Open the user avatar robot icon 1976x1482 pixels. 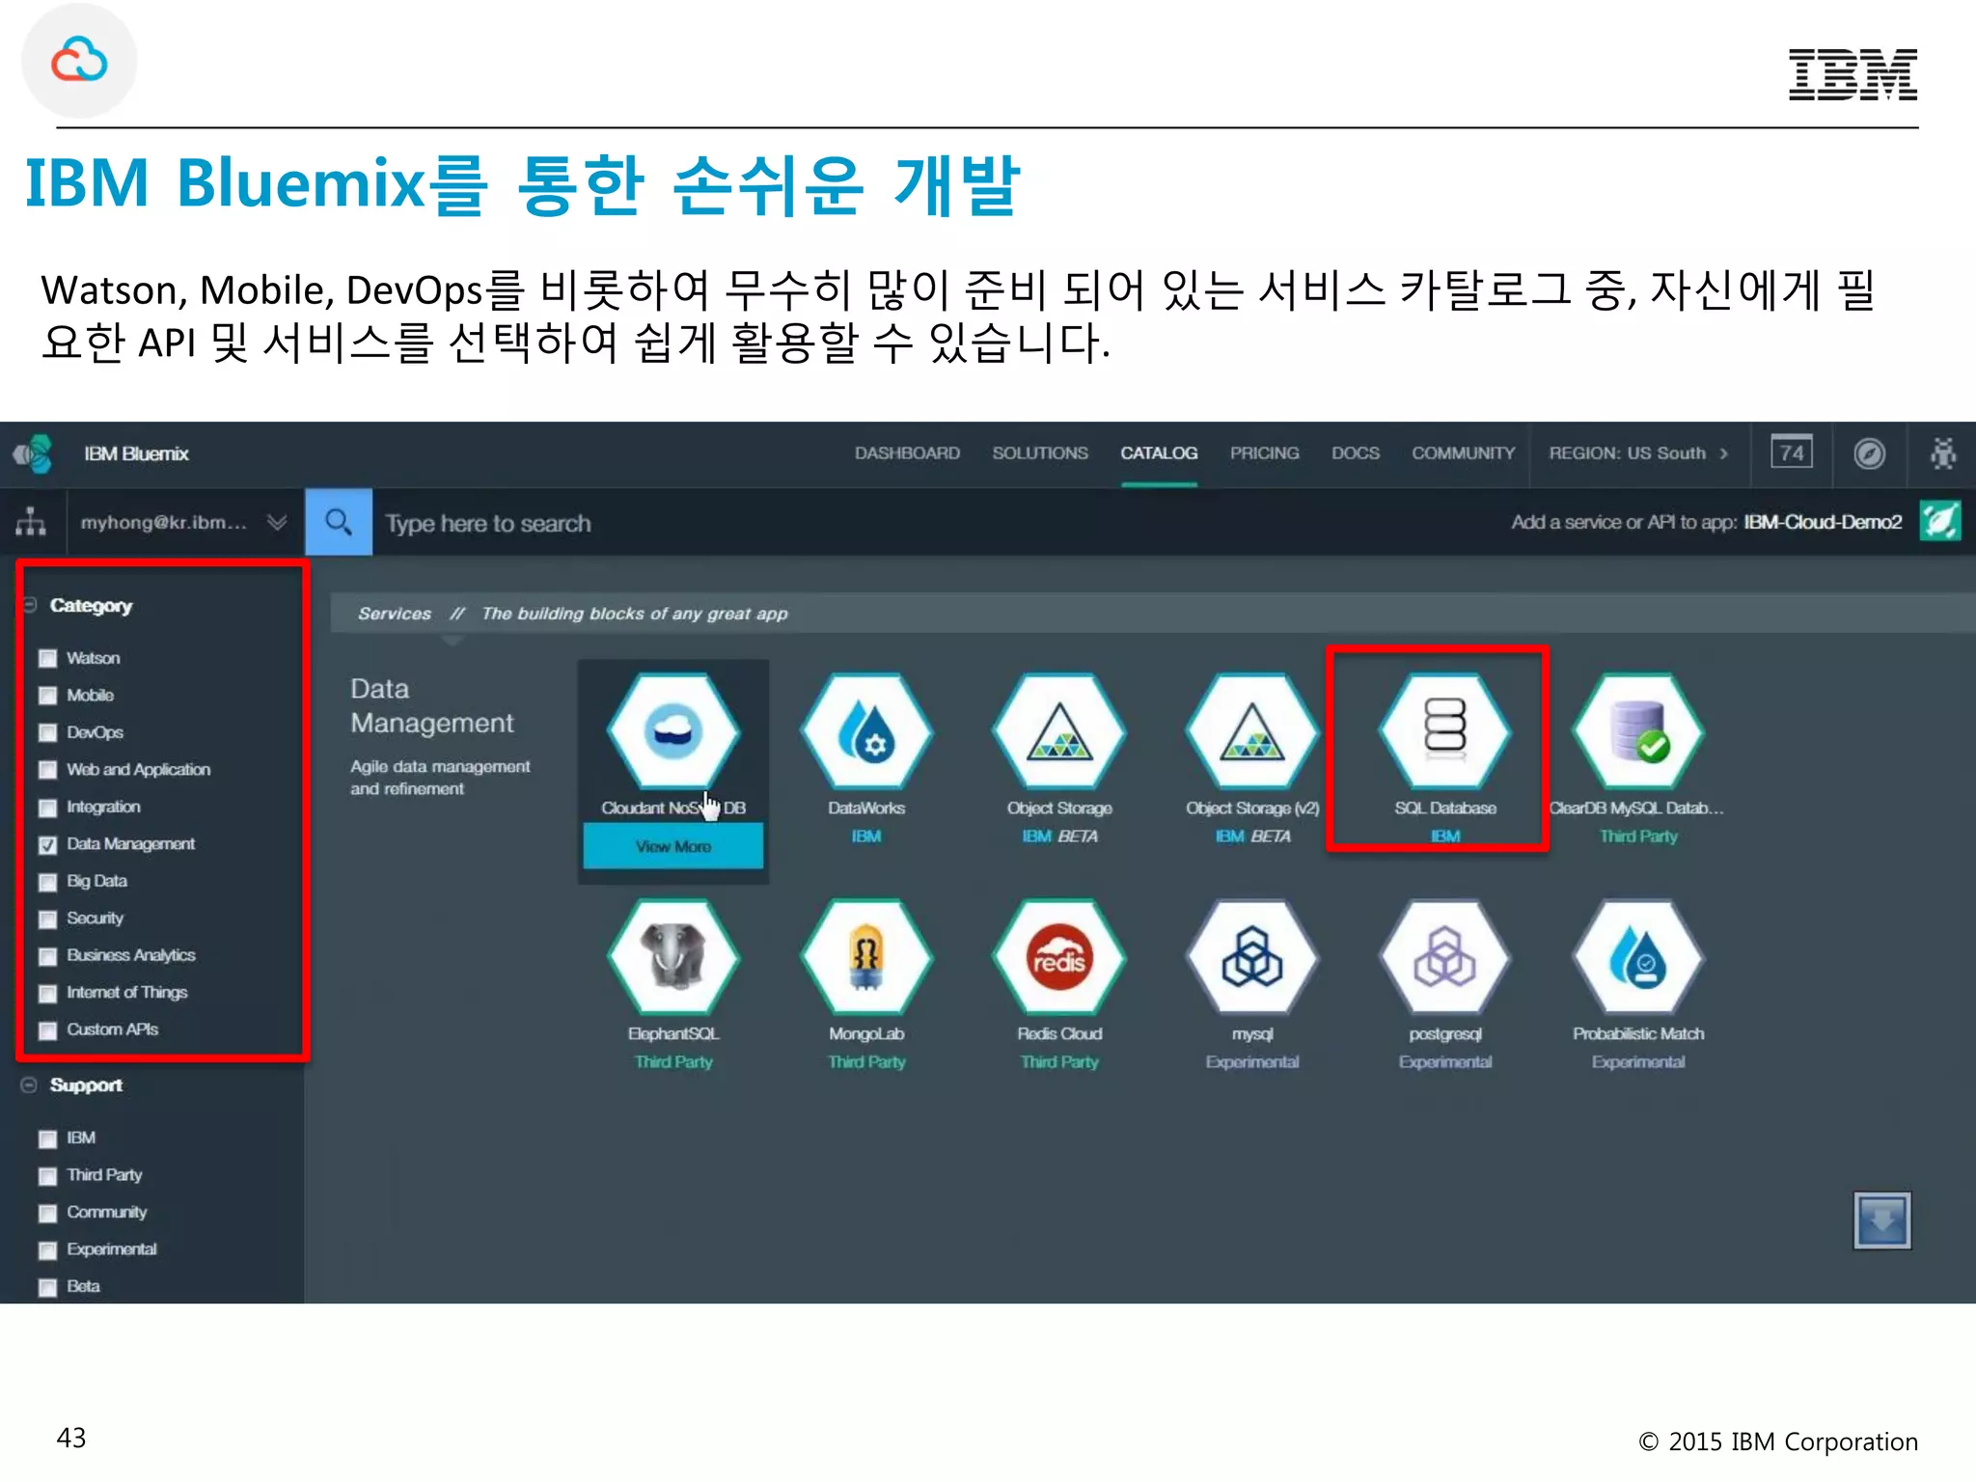click(x=1943, y=453)
